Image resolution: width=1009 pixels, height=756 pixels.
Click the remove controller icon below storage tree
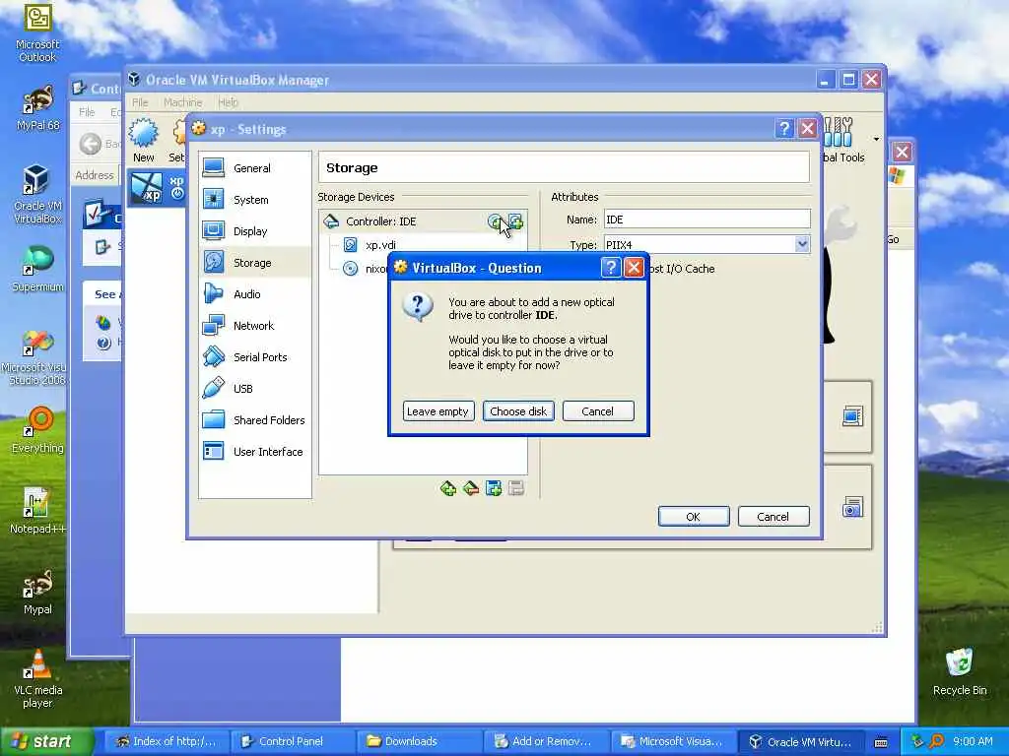[x=471, y=488]
